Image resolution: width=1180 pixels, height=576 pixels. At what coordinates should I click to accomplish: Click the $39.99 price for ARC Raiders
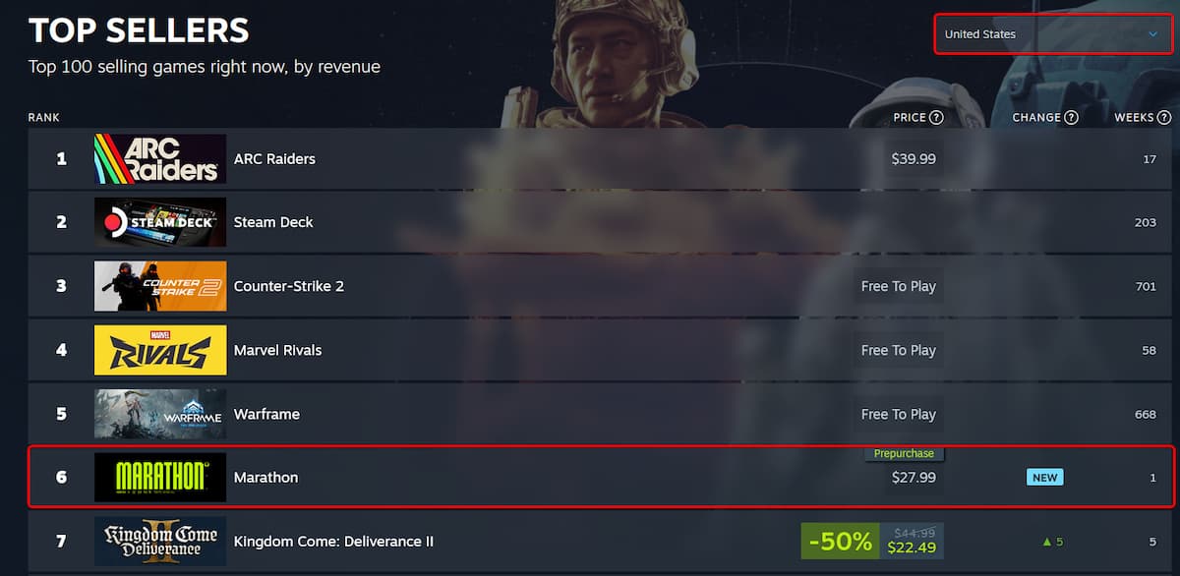click(914, 159)
